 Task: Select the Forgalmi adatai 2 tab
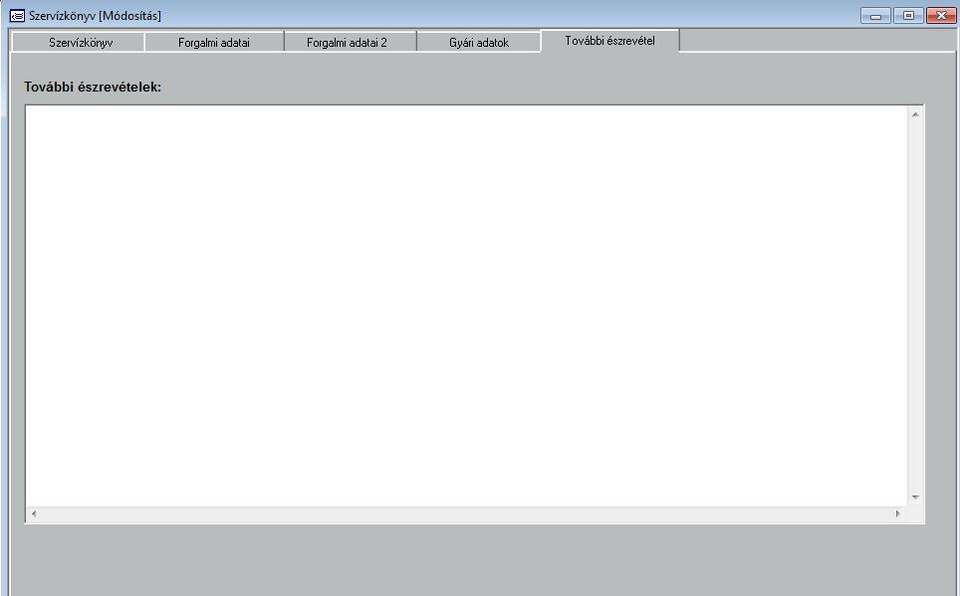pos(350,42)
